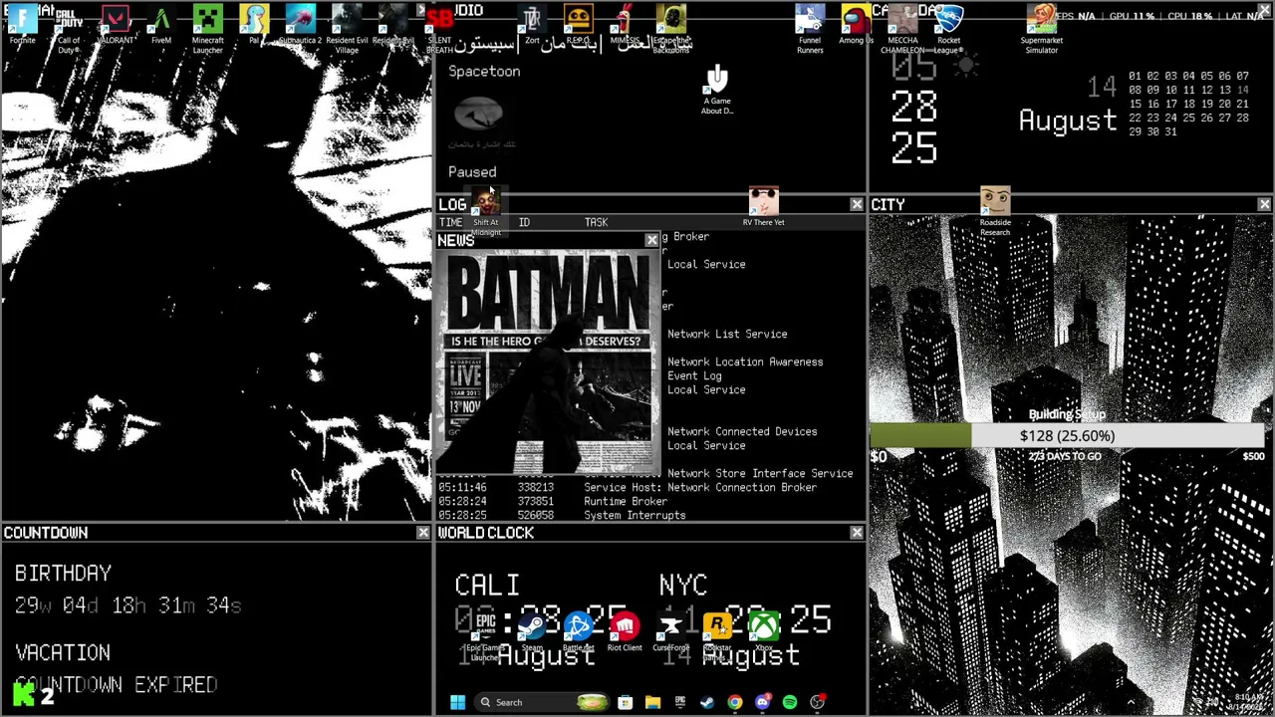Click the Spacetoon album art thumbnail

[x=478, y=114]
